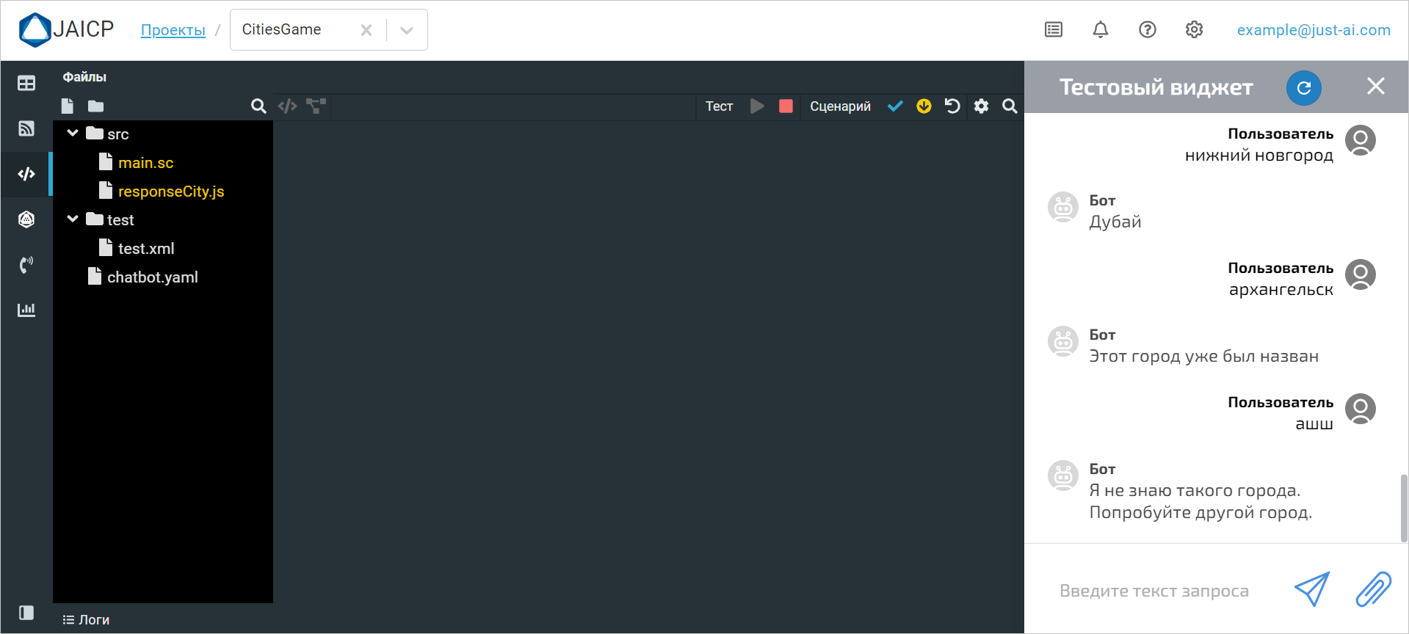Click the new folder icon in Files panel
Image resolution: width=1409 pixels, height=634 pixels.
pyautogui.click(x=95, y=106)
